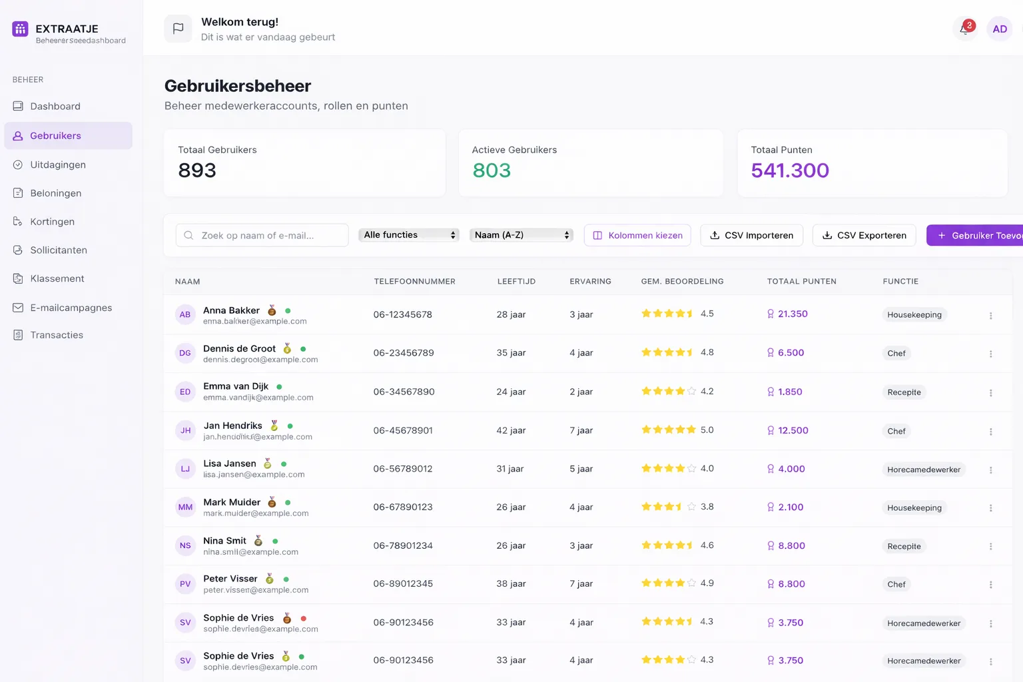Viewport: 1023px width, 682px height.
Task: Click Emma van Dijk's star rating
Action: pyautogui.click(x=669, y=391)
